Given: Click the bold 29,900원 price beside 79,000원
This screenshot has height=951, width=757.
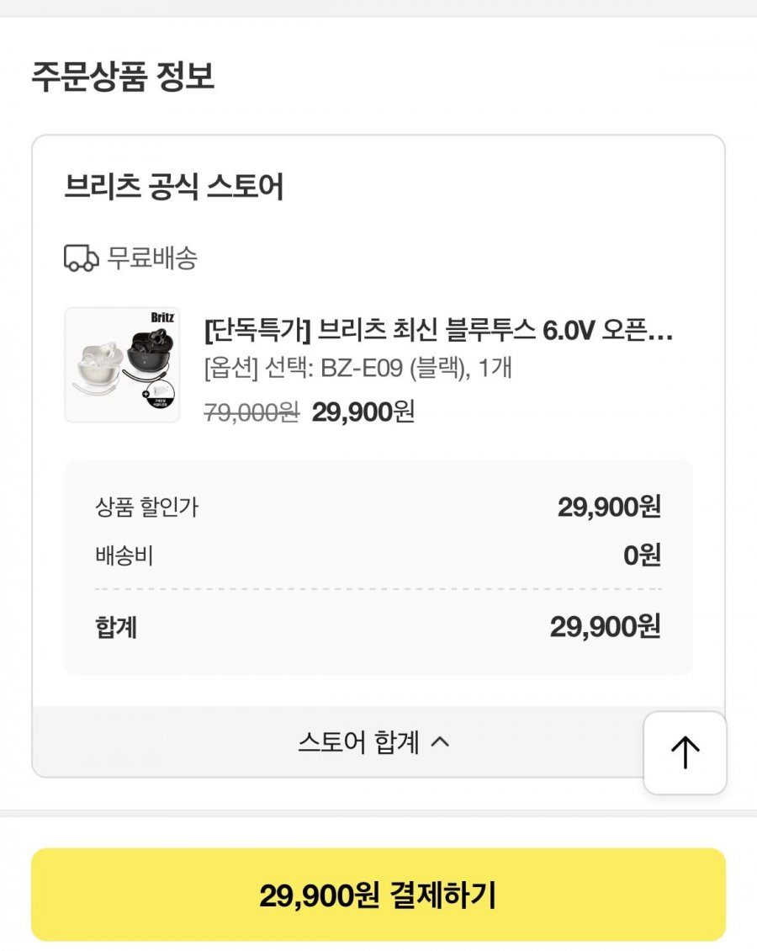Looking at the screenshot, I should point(363,412).
